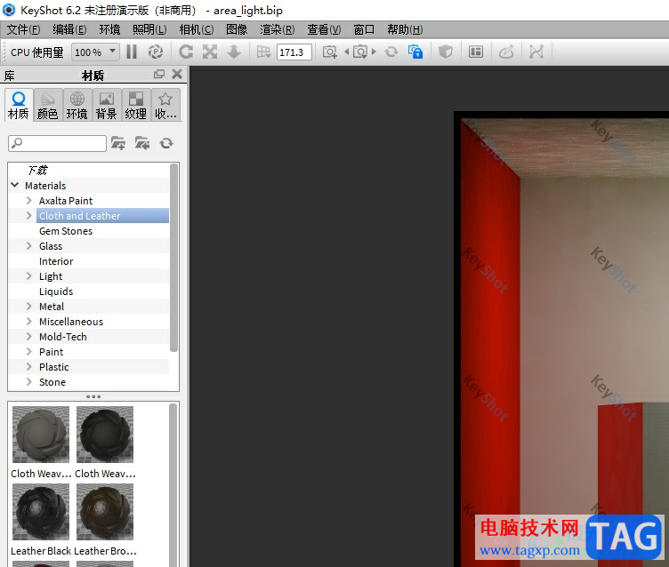Click the performance mode icon

[156, 52]
